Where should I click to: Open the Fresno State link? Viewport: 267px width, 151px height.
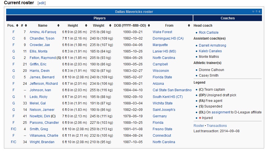[x=162, y=129]
